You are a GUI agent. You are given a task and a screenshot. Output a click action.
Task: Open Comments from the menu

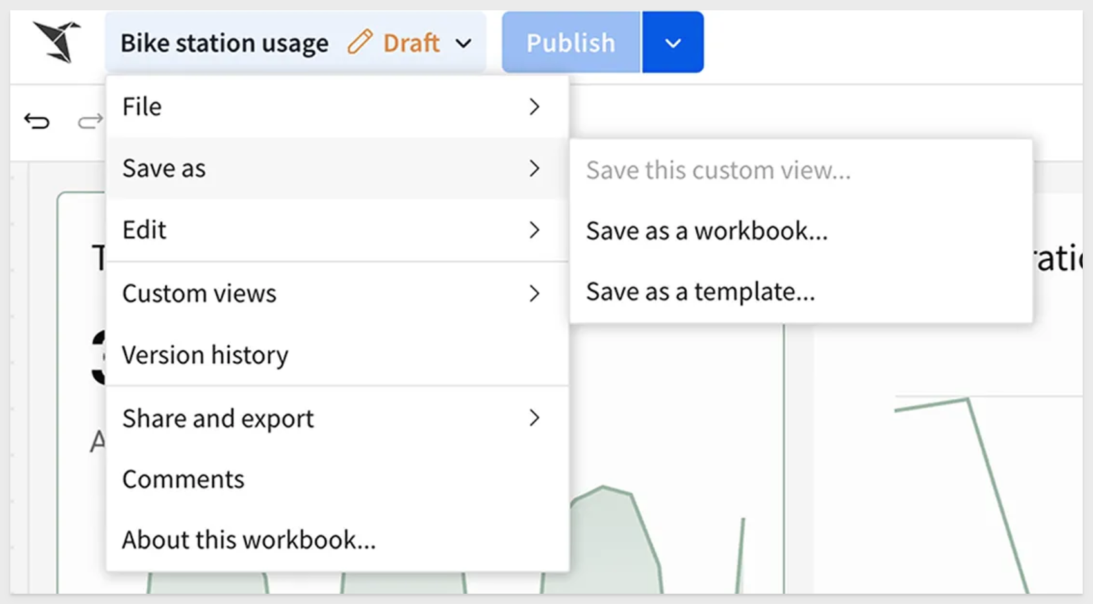tap(183, 479)
